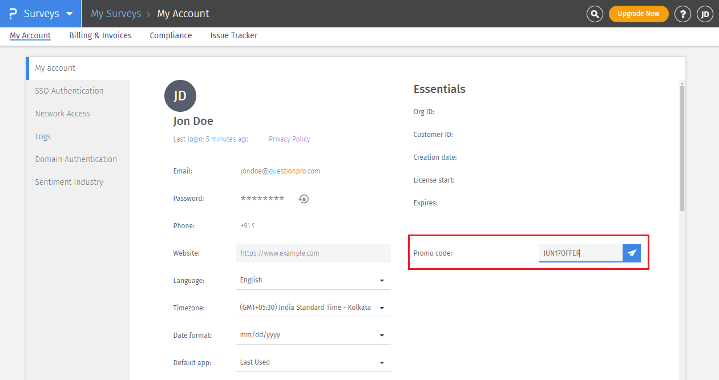
Task: Click the Upgrade Now button
Action: click(639, 14)
